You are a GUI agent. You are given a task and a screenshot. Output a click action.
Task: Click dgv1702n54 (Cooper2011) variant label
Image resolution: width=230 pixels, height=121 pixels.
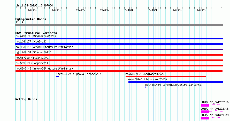[x=33, y=52]
